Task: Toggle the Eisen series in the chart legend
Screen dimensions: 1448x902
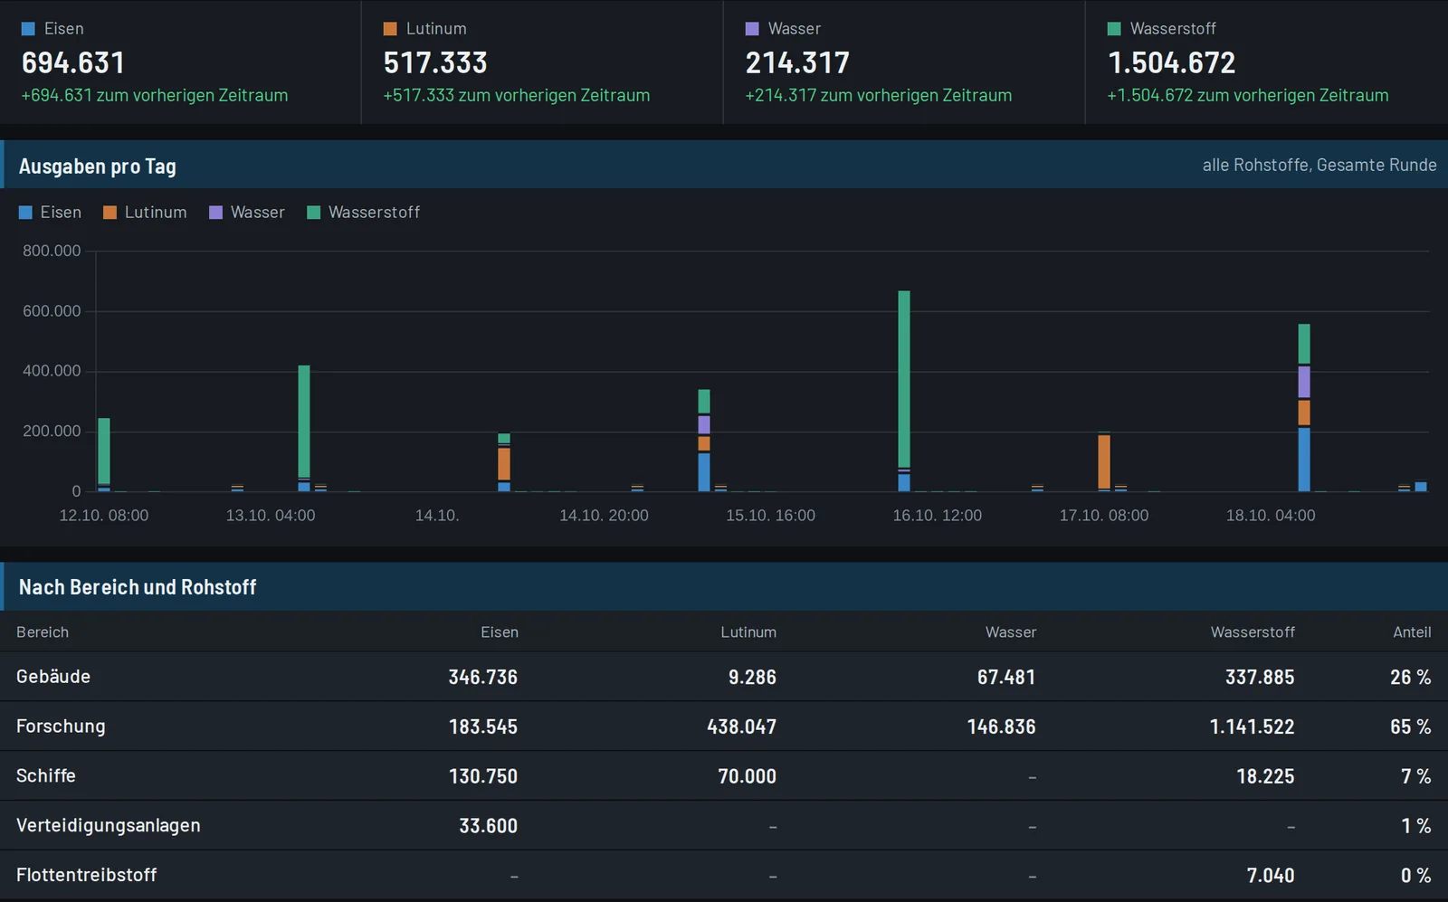Action: [51, 213]
